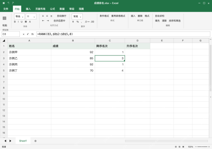Select column C header
The image size is (212, 149).
pos(110,41)
